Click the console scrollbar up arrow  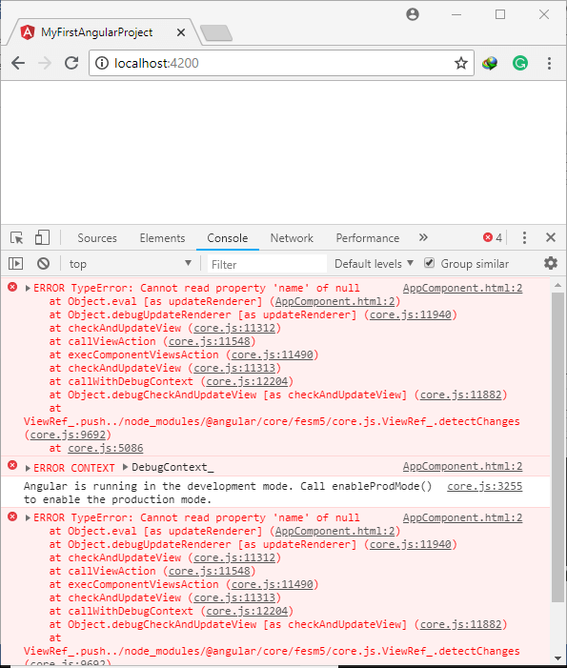point(557,285)
